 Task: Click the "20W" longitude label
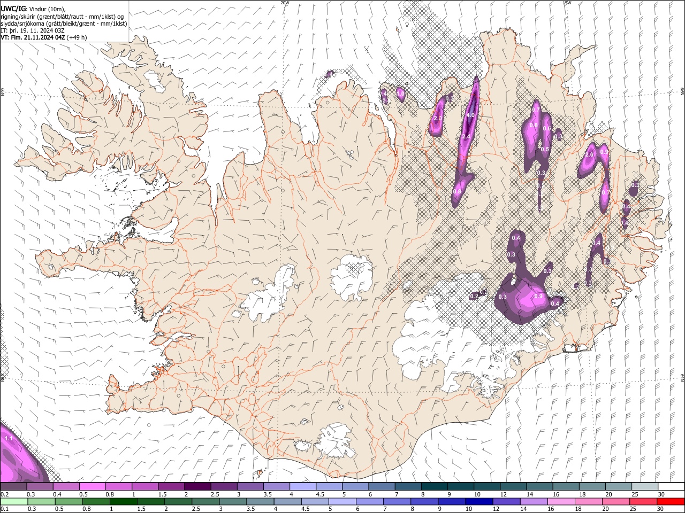[285, 3]
